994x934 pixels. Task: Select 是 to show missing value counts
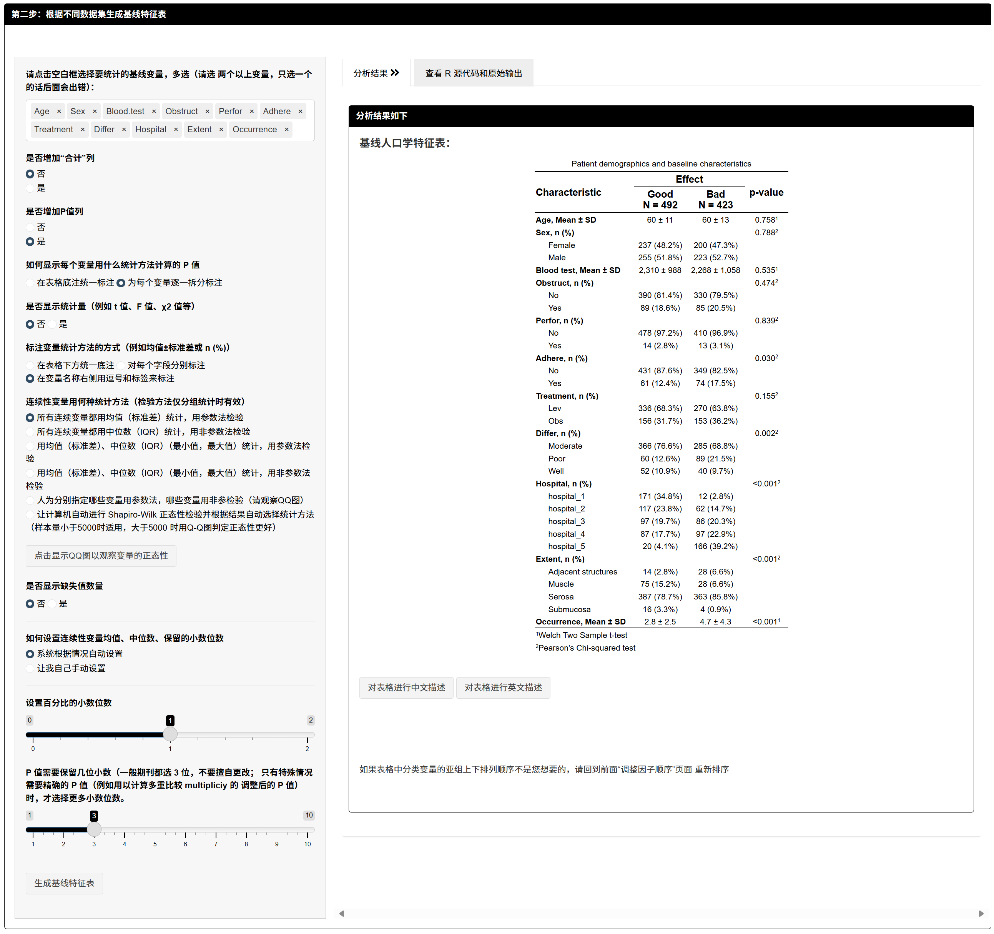pos(52,604)
